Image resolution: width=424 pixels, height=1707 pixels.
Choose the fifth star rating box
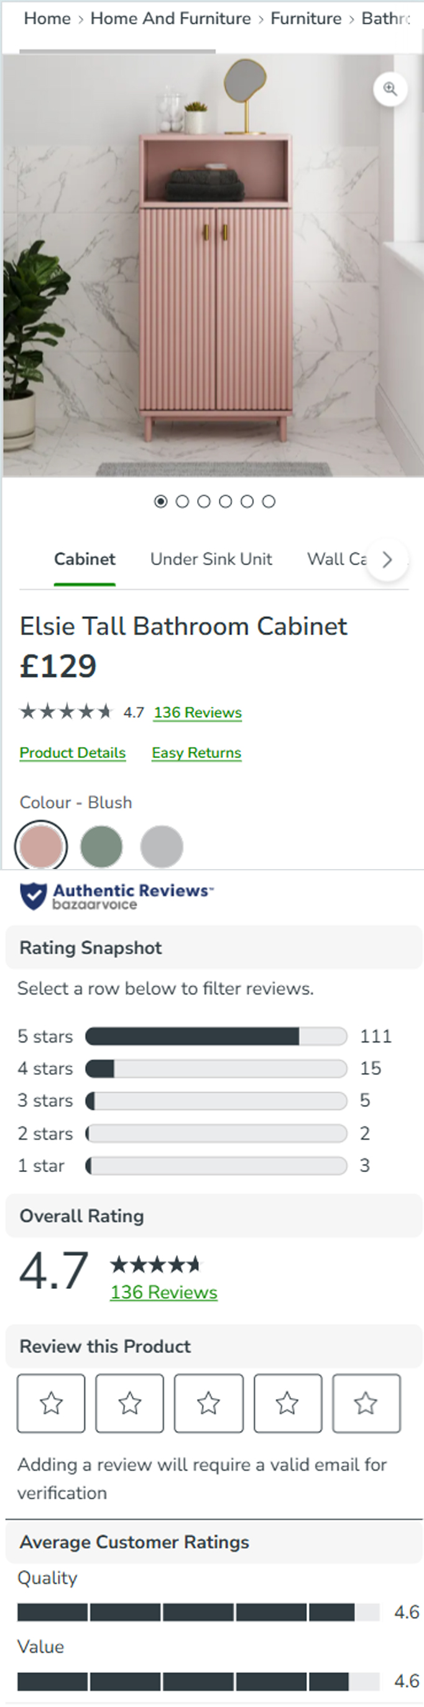coord(366,1403)
